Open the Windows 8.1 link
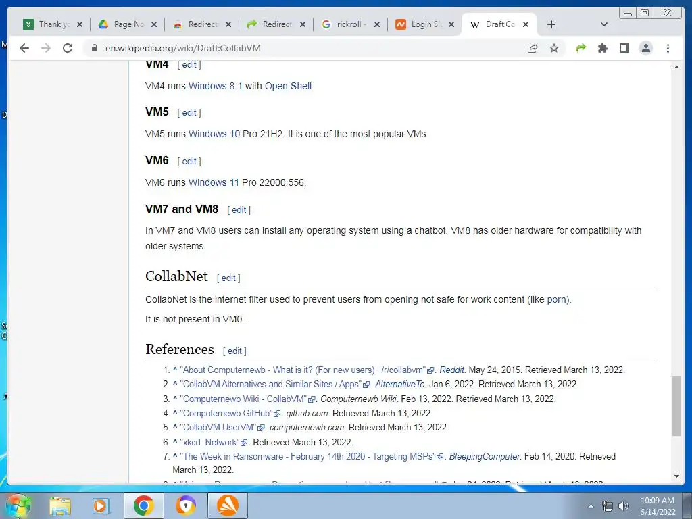 coord(216,86)
